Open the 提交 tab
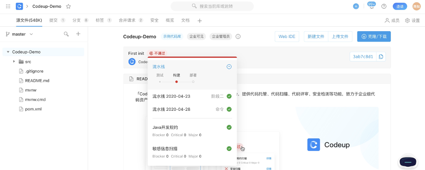The width and height of the screenshot is (425, 170). [x=57, y=20]
